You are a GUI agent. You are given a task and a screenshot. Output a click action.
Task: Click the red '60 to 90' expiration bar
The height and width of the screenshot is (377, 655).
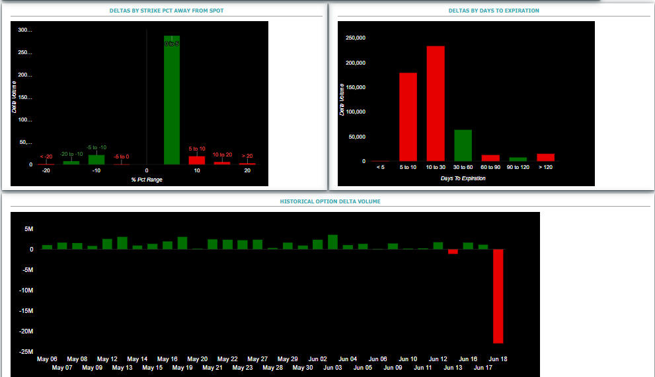tap(490, 158)
